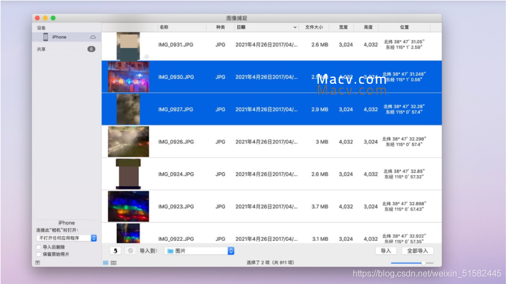This screenshot has width=507, height=284.
Task: Enable delete after import checkbox
Action: click(39, 247)
